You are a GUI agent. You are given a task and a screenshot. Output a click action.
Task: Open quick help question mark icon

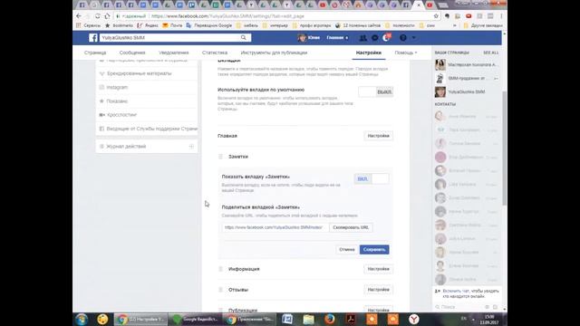(403, 38)
